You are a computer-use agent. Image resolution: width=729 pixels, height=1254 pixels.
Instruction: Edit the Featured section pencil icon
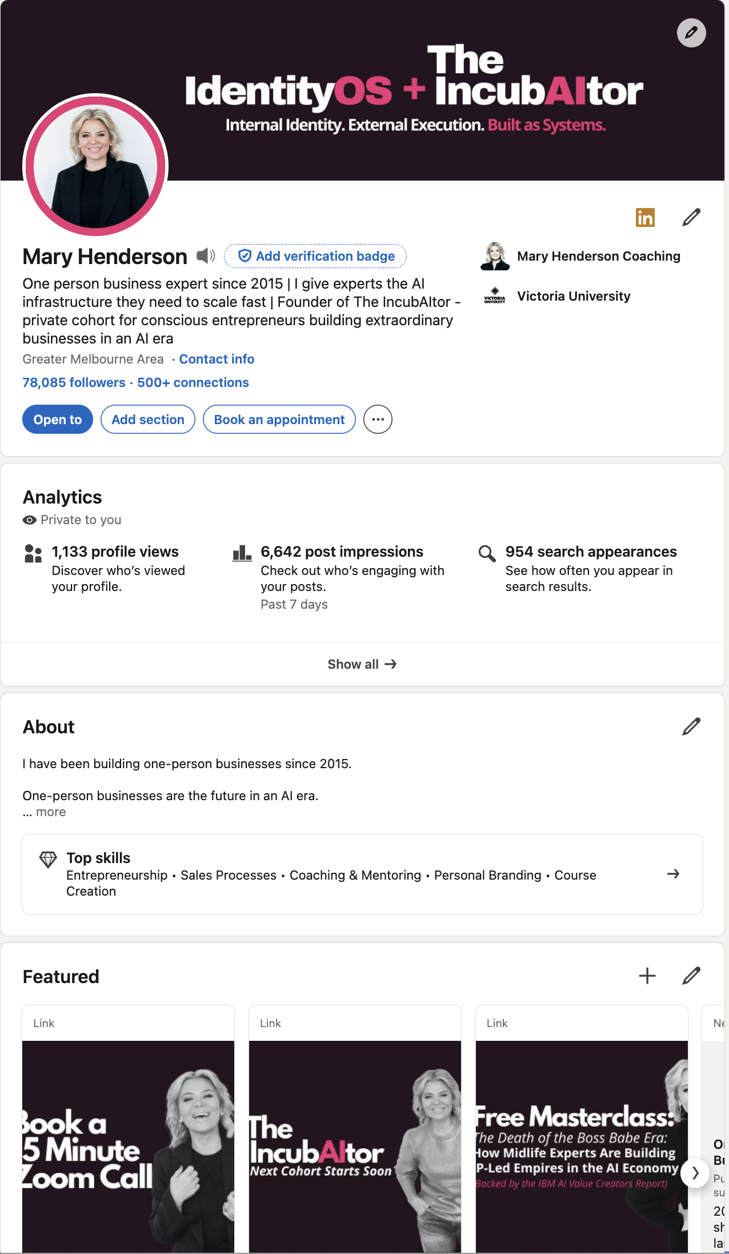click(691, 976)
